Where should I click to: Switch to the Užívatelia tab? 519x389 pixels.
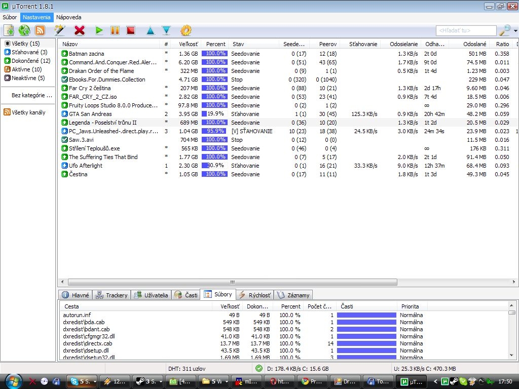(151, 295)
